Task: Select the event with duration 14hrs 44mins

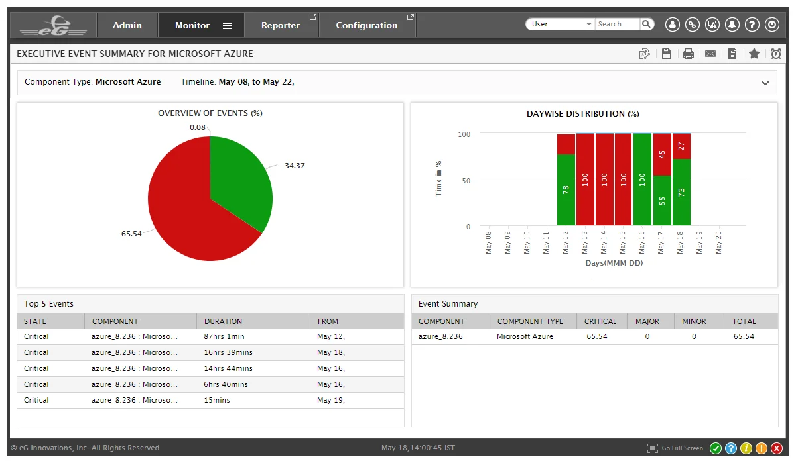Action: coord(210,368)
